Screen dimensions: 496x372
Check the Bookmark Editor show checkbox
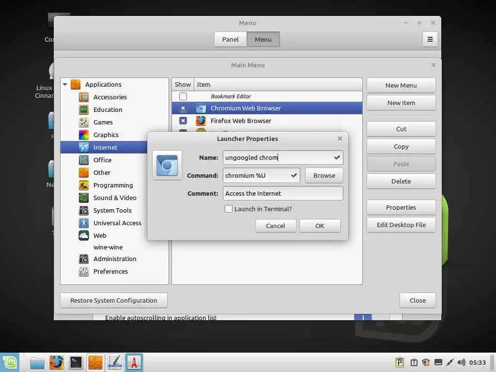(x=183, y=96)
